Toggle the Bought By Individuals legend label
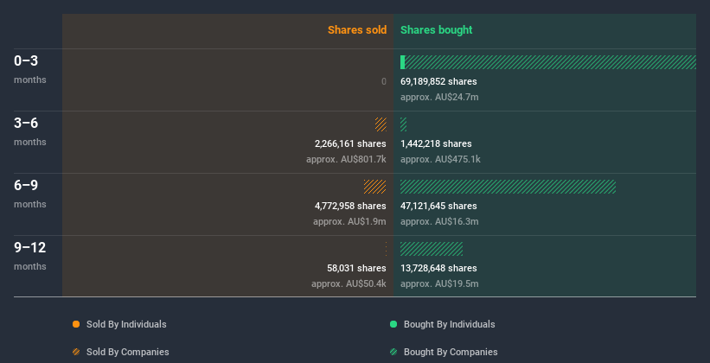This screenshot has height=363, width=710. [449, 324]
